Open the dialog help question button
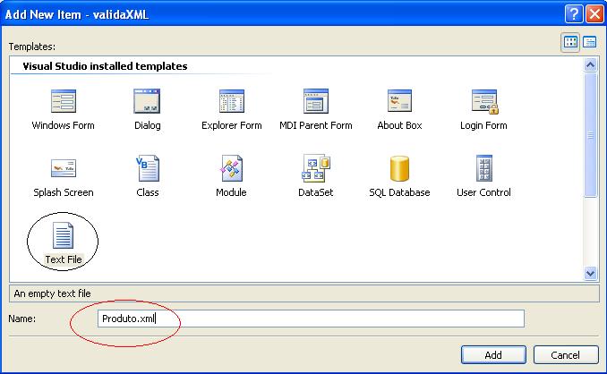 click(x=574, y=14)
